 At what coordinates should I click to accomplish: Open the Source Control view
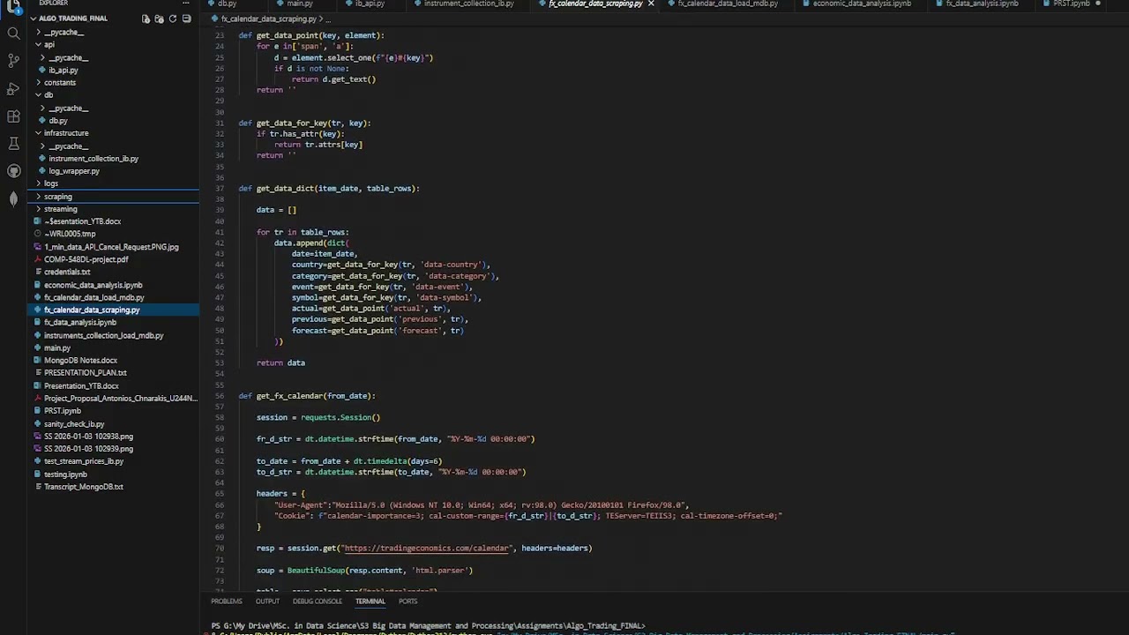click(13, 61)
